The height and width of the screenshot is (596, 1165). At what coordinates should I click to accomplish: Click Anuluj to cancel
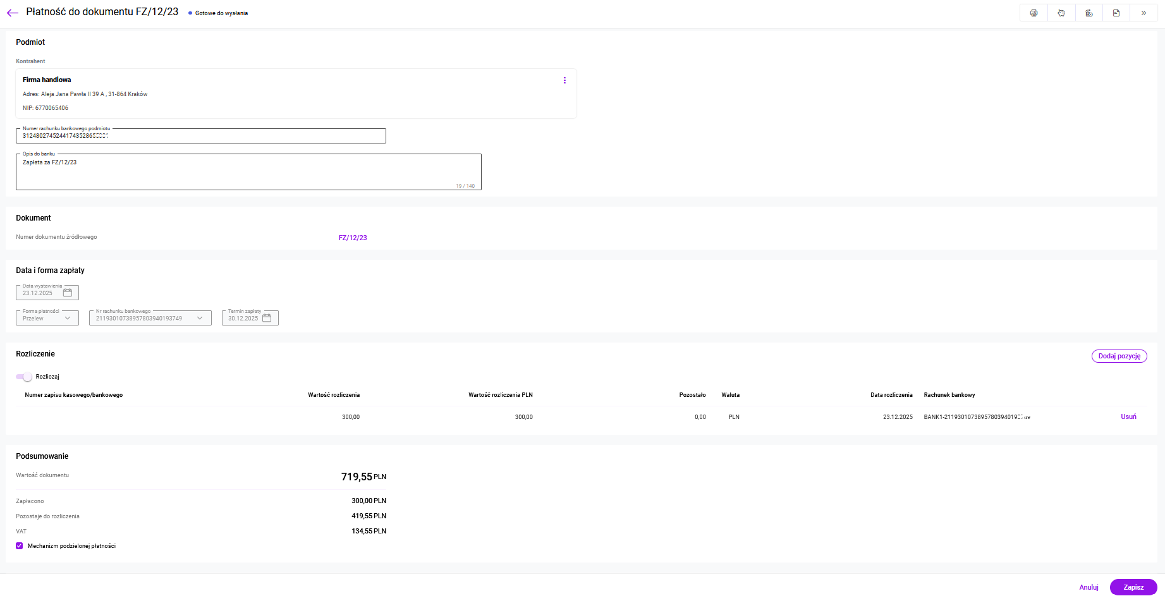[x=1089, y=587]
